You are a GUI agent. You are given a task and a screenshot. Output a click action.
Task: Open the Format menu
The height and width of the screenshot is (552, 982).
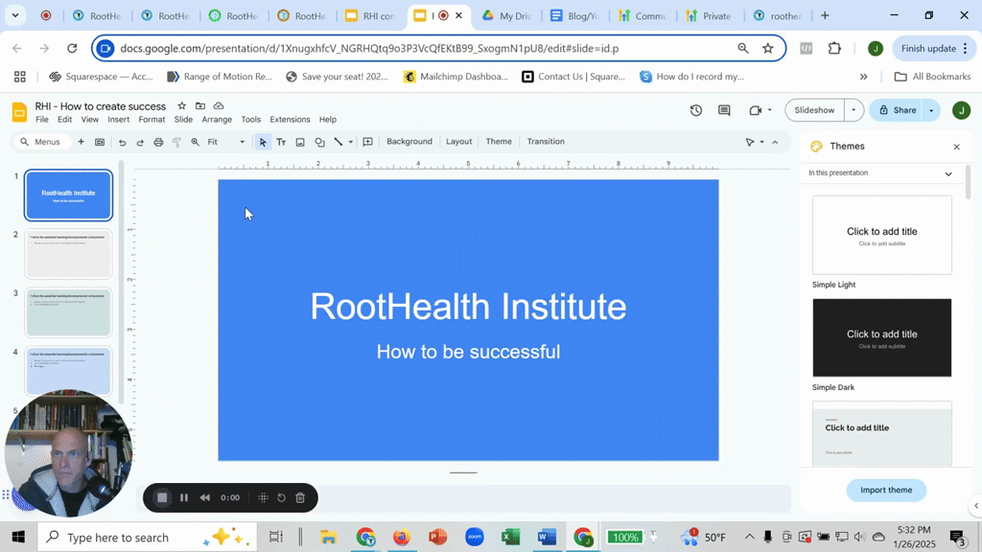coord(152,120)
